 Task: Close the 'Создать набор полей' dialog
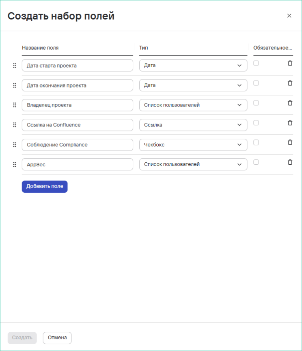(x=289, y=16)
